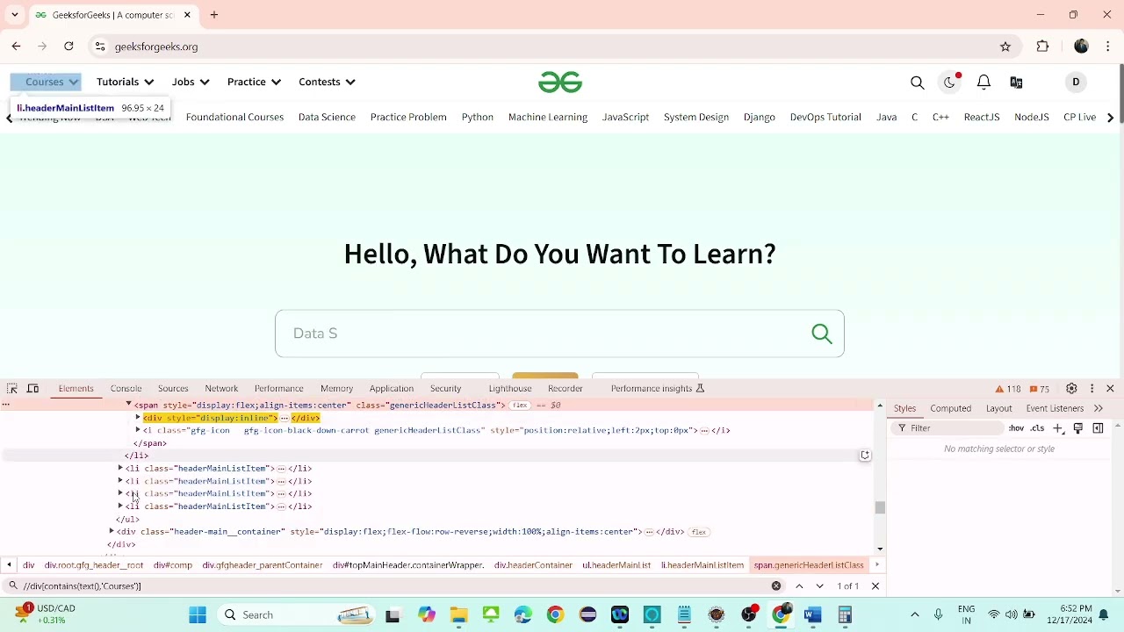Expand the Jobs dropdown menu

[x=191, y=82]
